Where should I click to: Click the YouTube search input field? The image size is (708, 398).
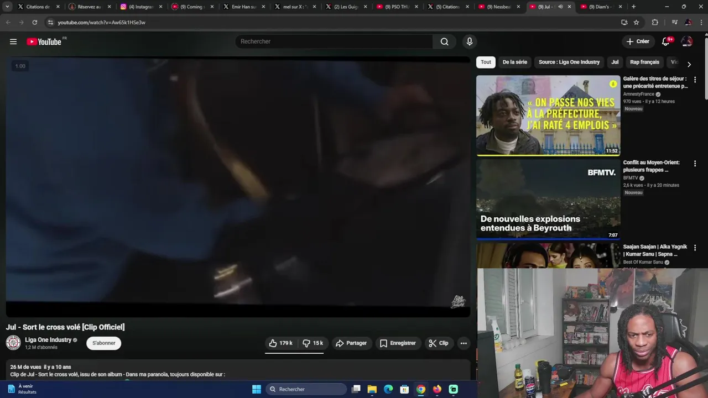click(x=335, y=41)
